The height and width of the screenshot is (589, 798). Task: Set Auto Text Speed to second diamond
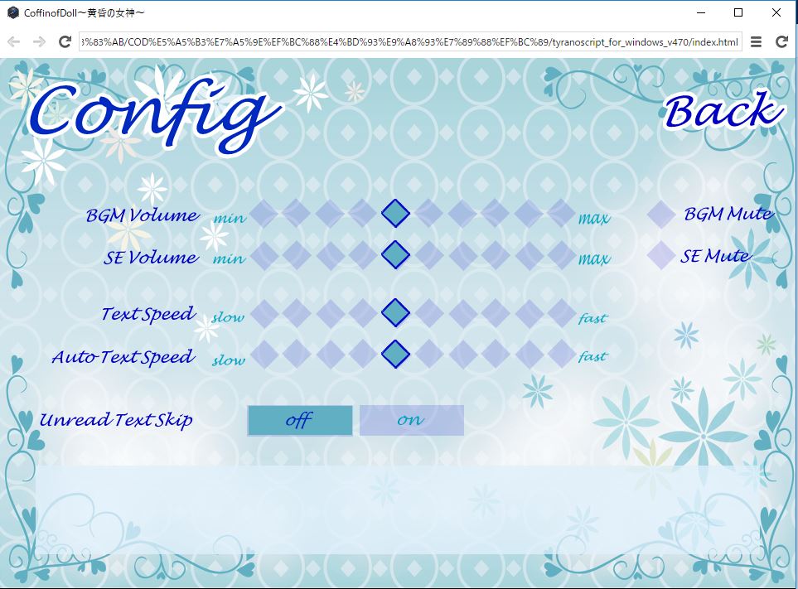pos(297,354)
